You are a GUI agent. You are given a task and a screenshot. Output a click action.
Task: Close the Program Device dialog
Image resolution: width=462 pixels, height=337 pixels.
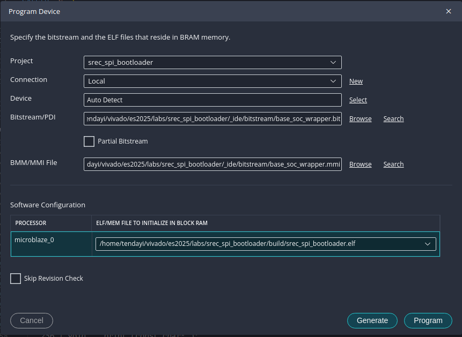pyautogui.click(x=449, y=11)
